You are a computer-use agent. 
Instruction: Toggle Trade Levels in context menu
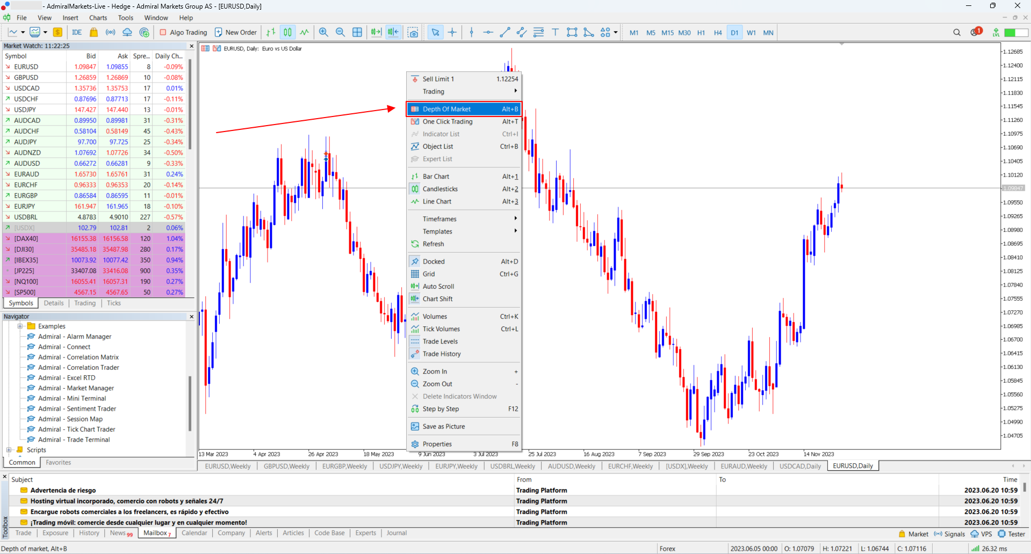click(464, 341)
